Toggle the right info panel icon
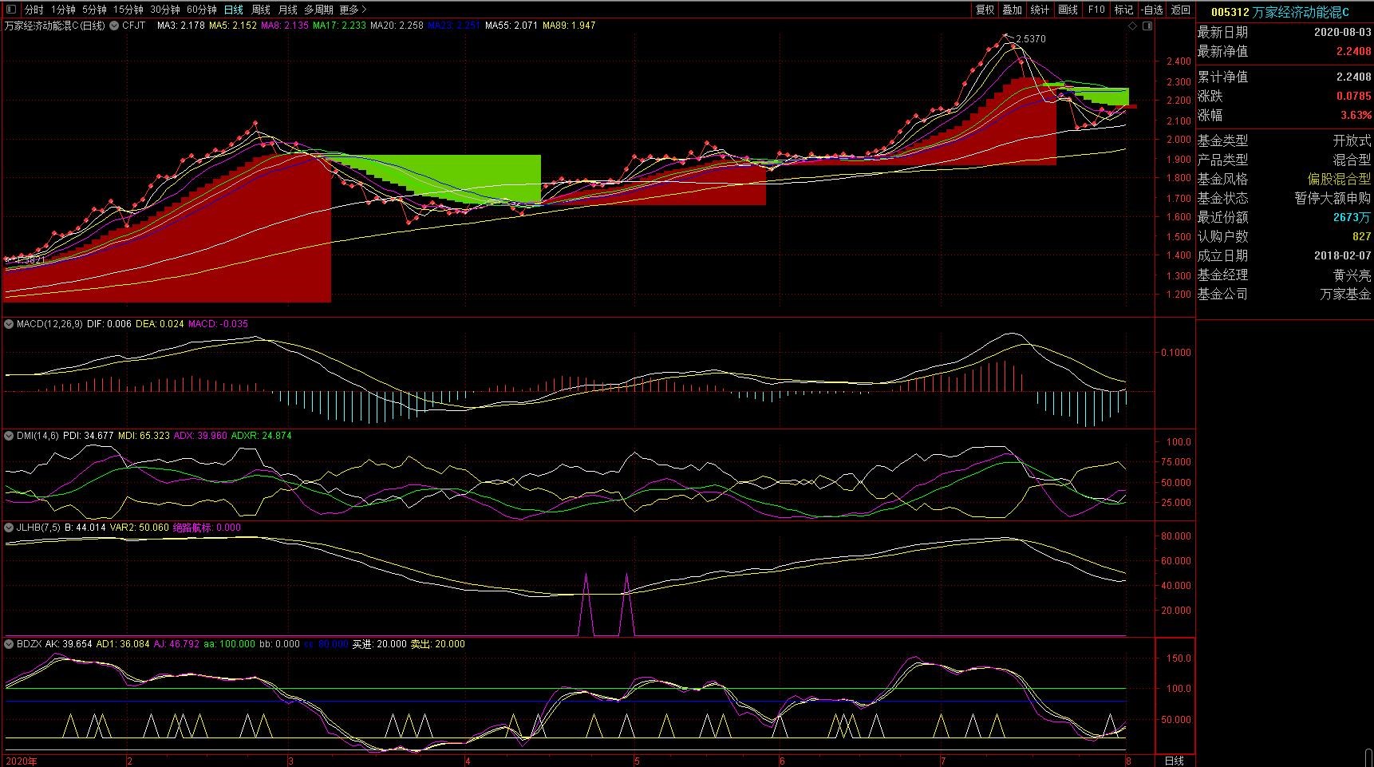The image size is (1374, 767). tap(1147, 26)
